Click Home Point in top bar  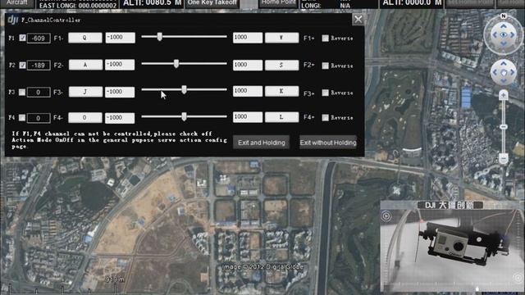(x=278, y=2)
